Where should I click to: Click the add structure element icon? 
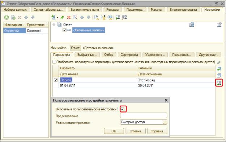[54, 17]
